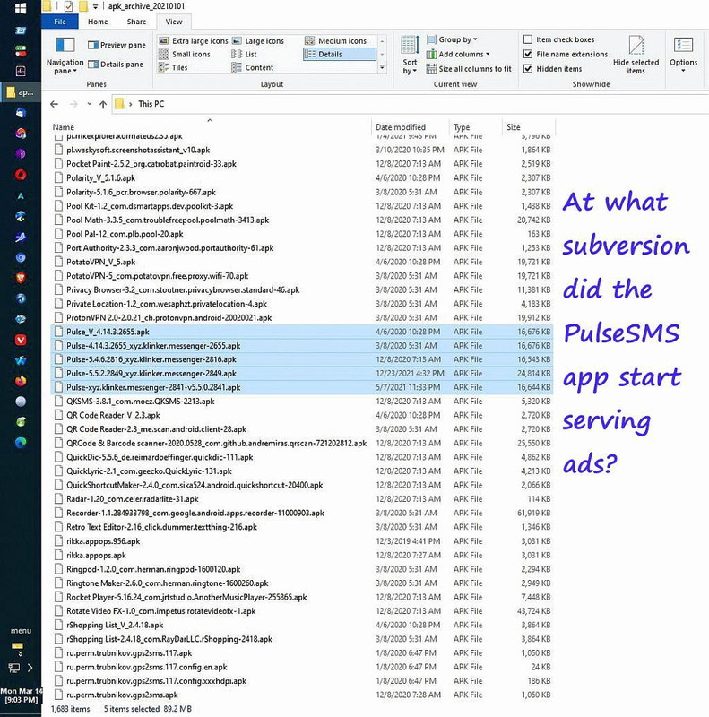709x717 pixels.
Task: Enable Item check boxes
Action: pos(559,39)
